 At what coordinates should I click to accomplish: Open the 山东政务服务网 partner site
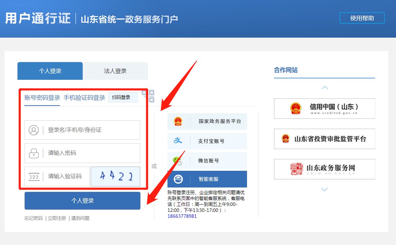pyautogui.click(x=324, y=169)
